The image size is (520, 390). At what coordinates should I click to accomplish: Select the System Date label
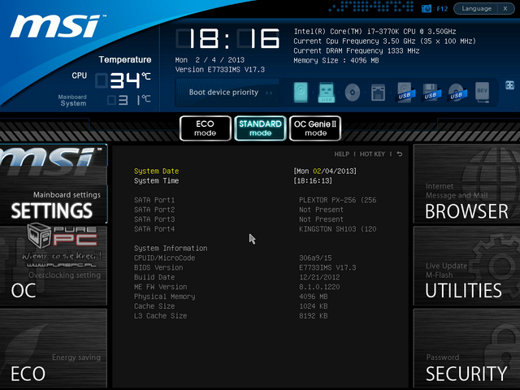pyautogui.click(x=157, y=171)
